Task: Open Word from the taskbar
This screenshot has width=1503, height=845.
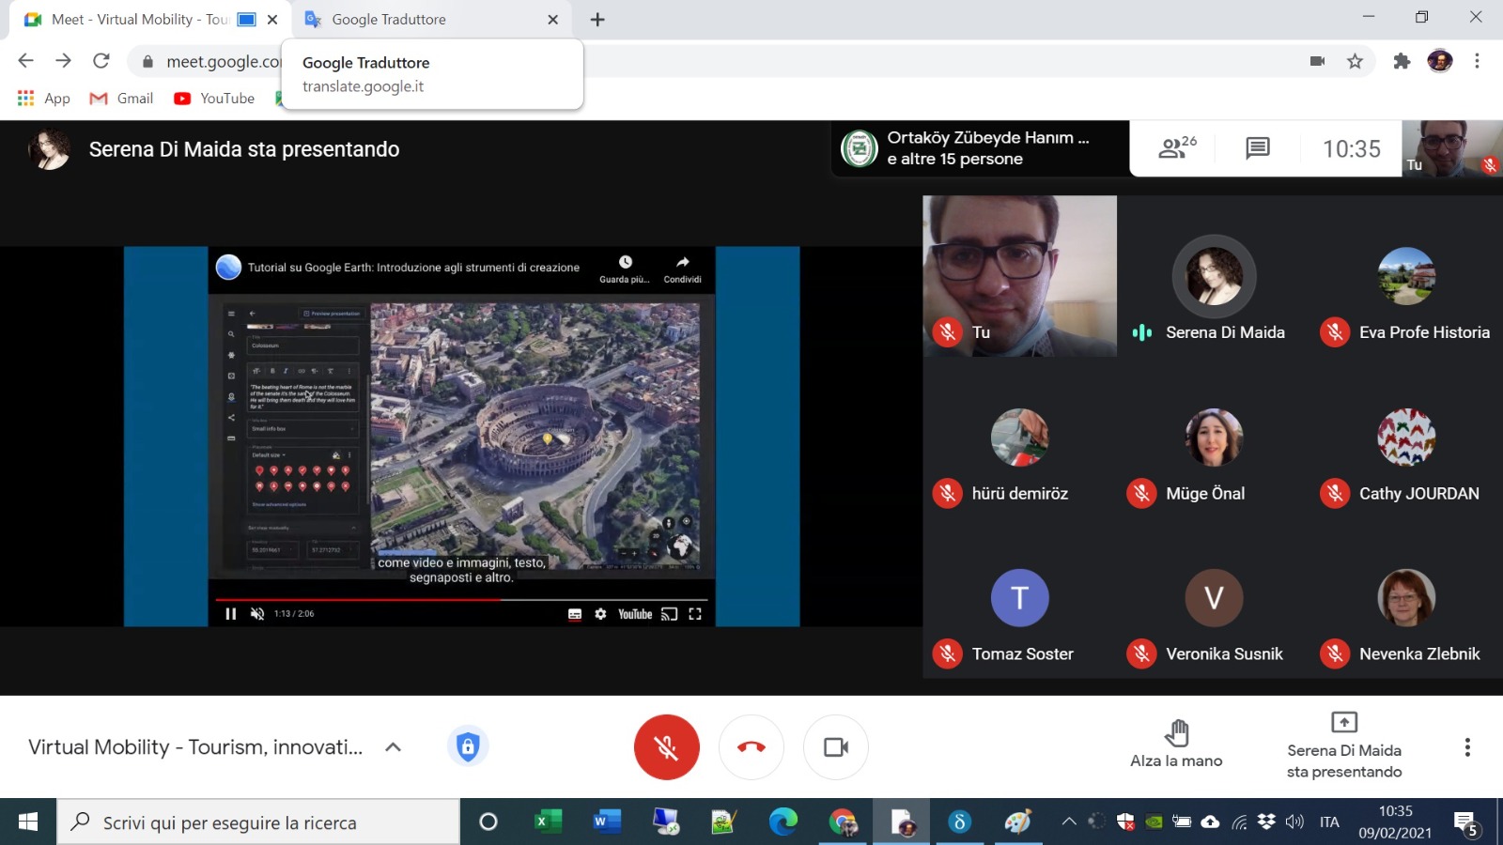Action: point(607,822)
